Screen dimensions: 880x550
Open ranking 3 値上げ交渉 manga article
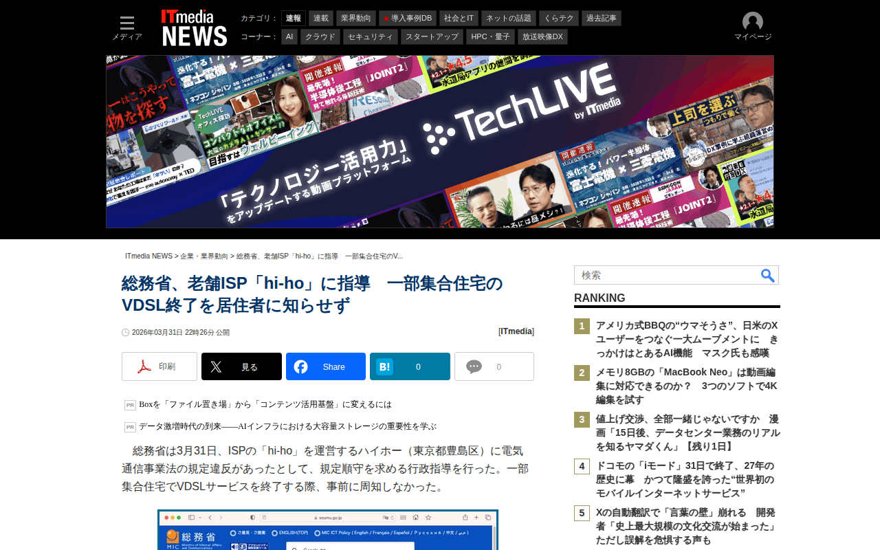[x=687, y=432]
